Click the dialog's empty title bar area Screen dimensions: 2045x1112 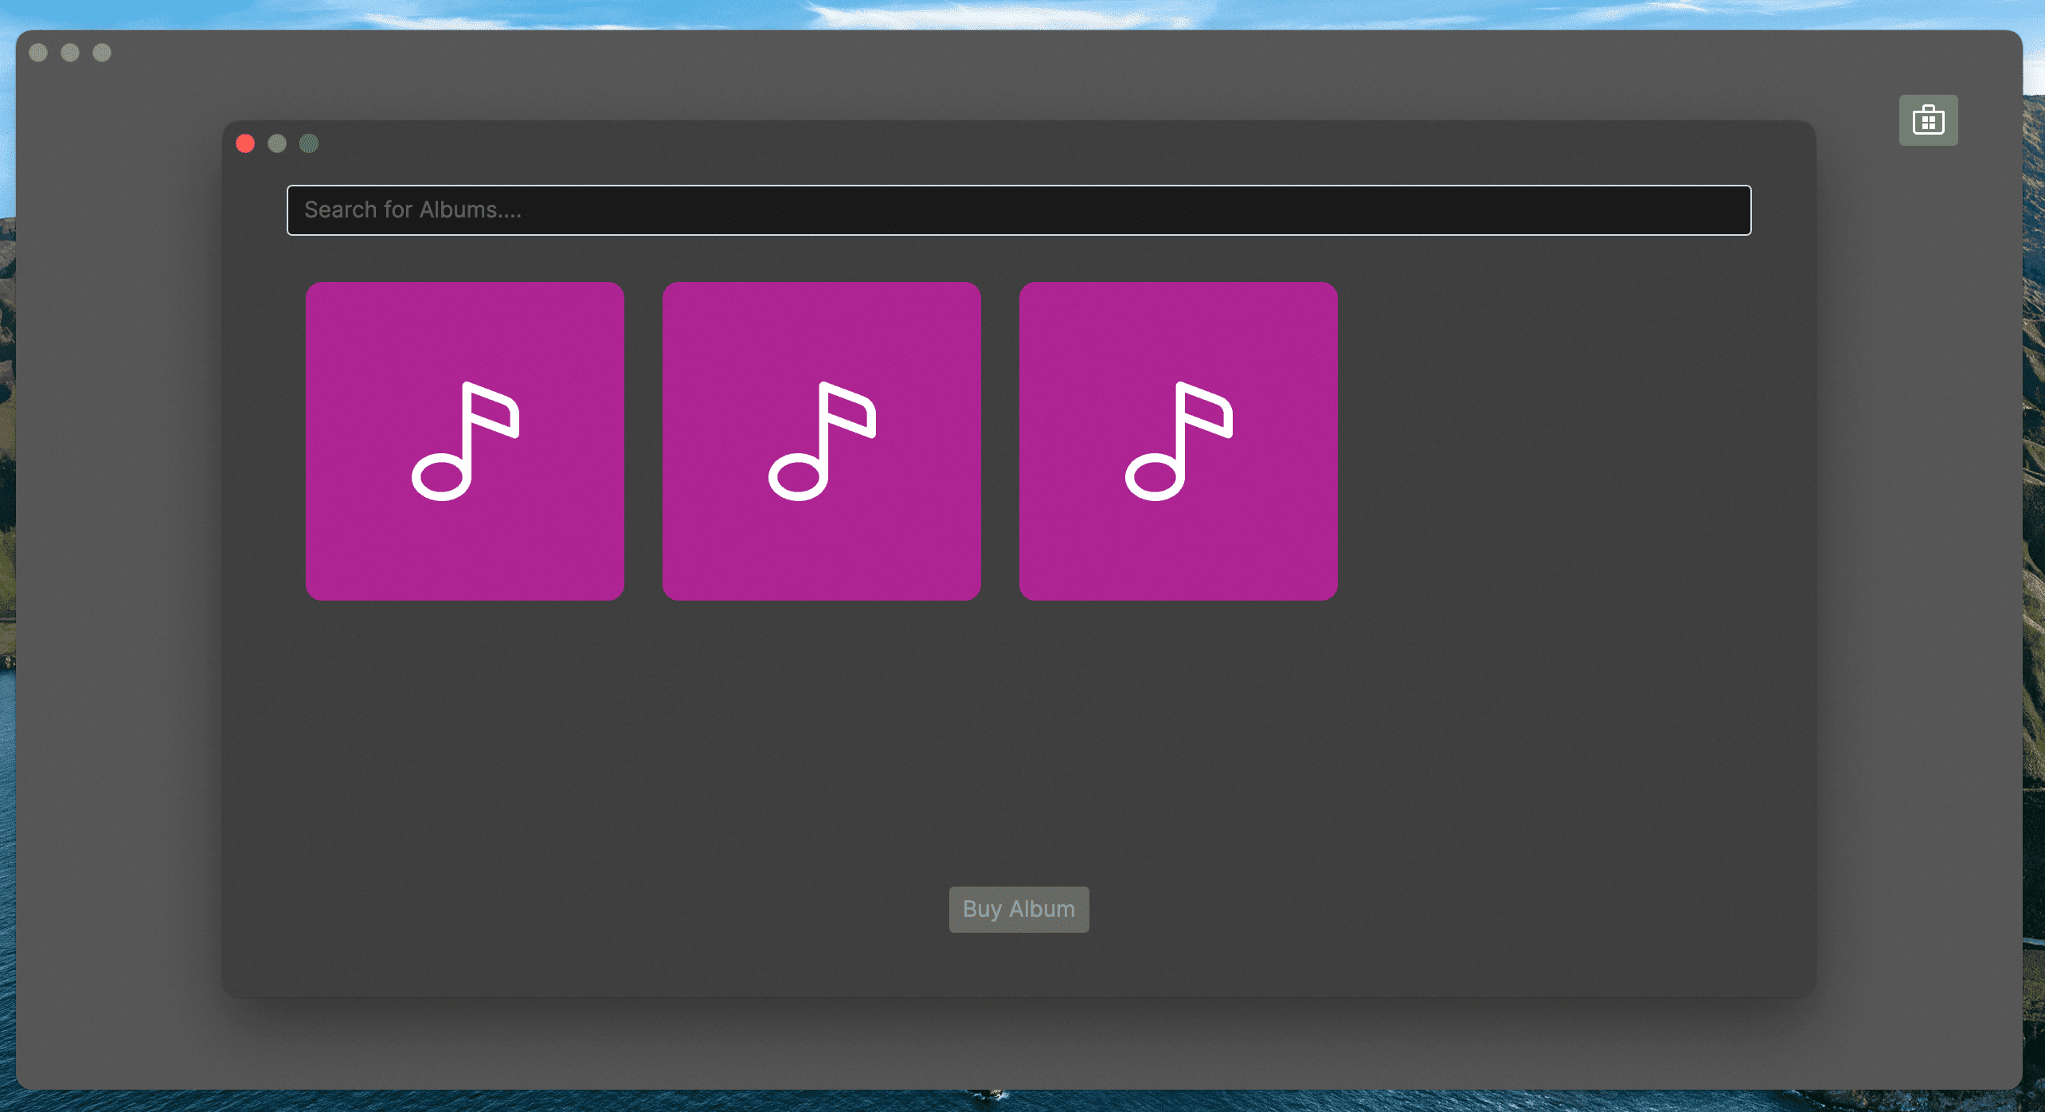(1019, 145)
